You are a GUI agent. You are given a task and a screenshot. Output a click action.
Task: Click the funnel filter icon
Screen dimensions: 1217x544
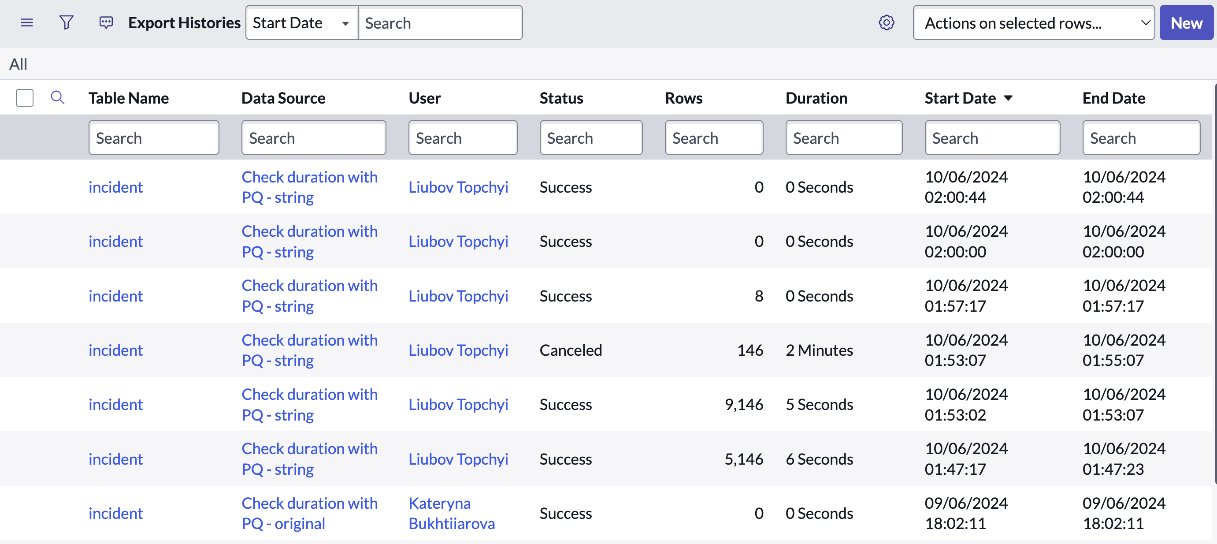click(66, 22)
